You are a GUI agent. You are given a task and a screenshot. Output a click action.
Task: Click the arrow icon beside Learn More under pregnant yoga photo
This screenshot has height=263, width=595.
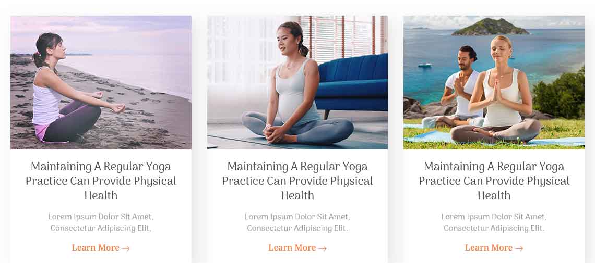coord(323,248)
